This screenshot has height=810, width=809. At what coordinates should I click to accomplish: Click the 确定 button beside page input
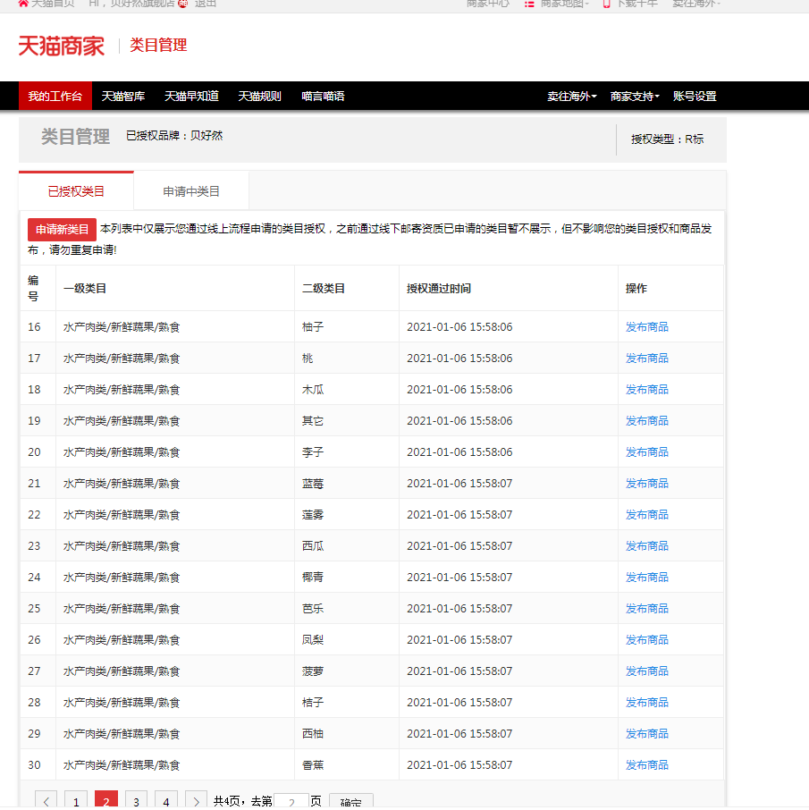[x=350, y=802]
